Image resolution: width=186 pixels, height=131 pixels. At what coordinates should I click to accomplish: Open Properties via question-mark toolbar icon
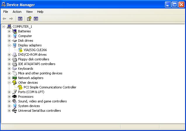pyautogui.click(x=29, y=19)
